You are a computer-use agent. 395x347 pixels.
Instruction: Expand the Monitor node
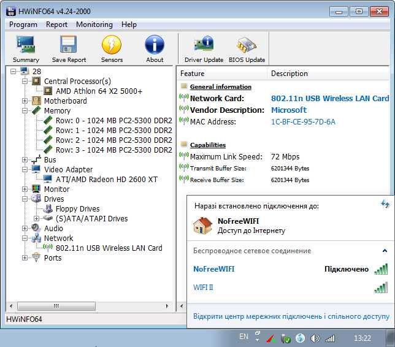point(25,189)
